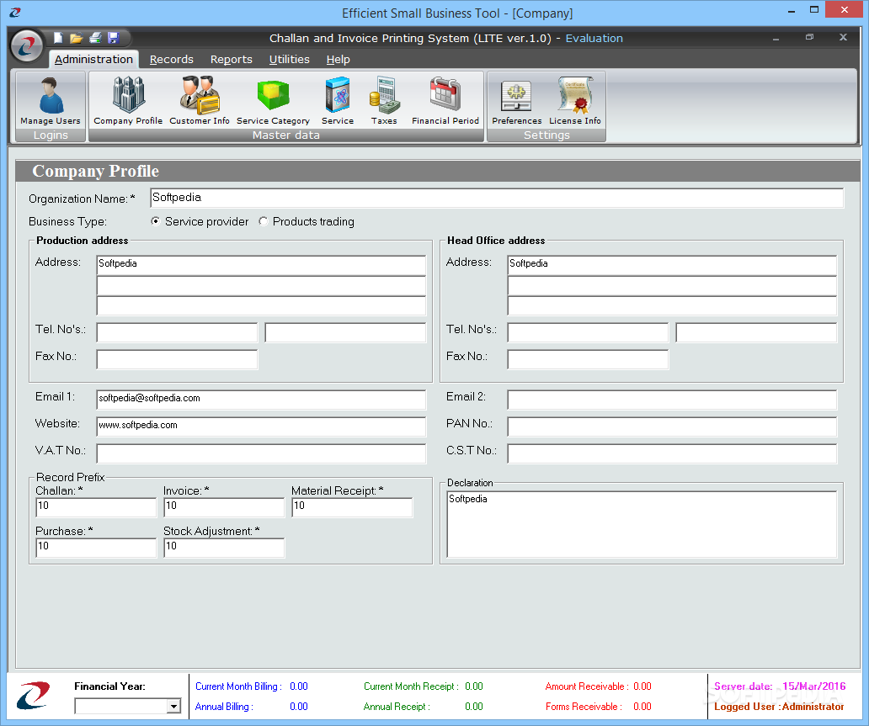Click the Purchase prefix field

tap(97, 547)
